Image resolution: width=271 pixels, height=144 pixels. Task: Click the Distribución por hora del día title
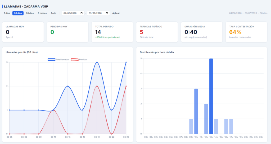[x=157, y=52]
